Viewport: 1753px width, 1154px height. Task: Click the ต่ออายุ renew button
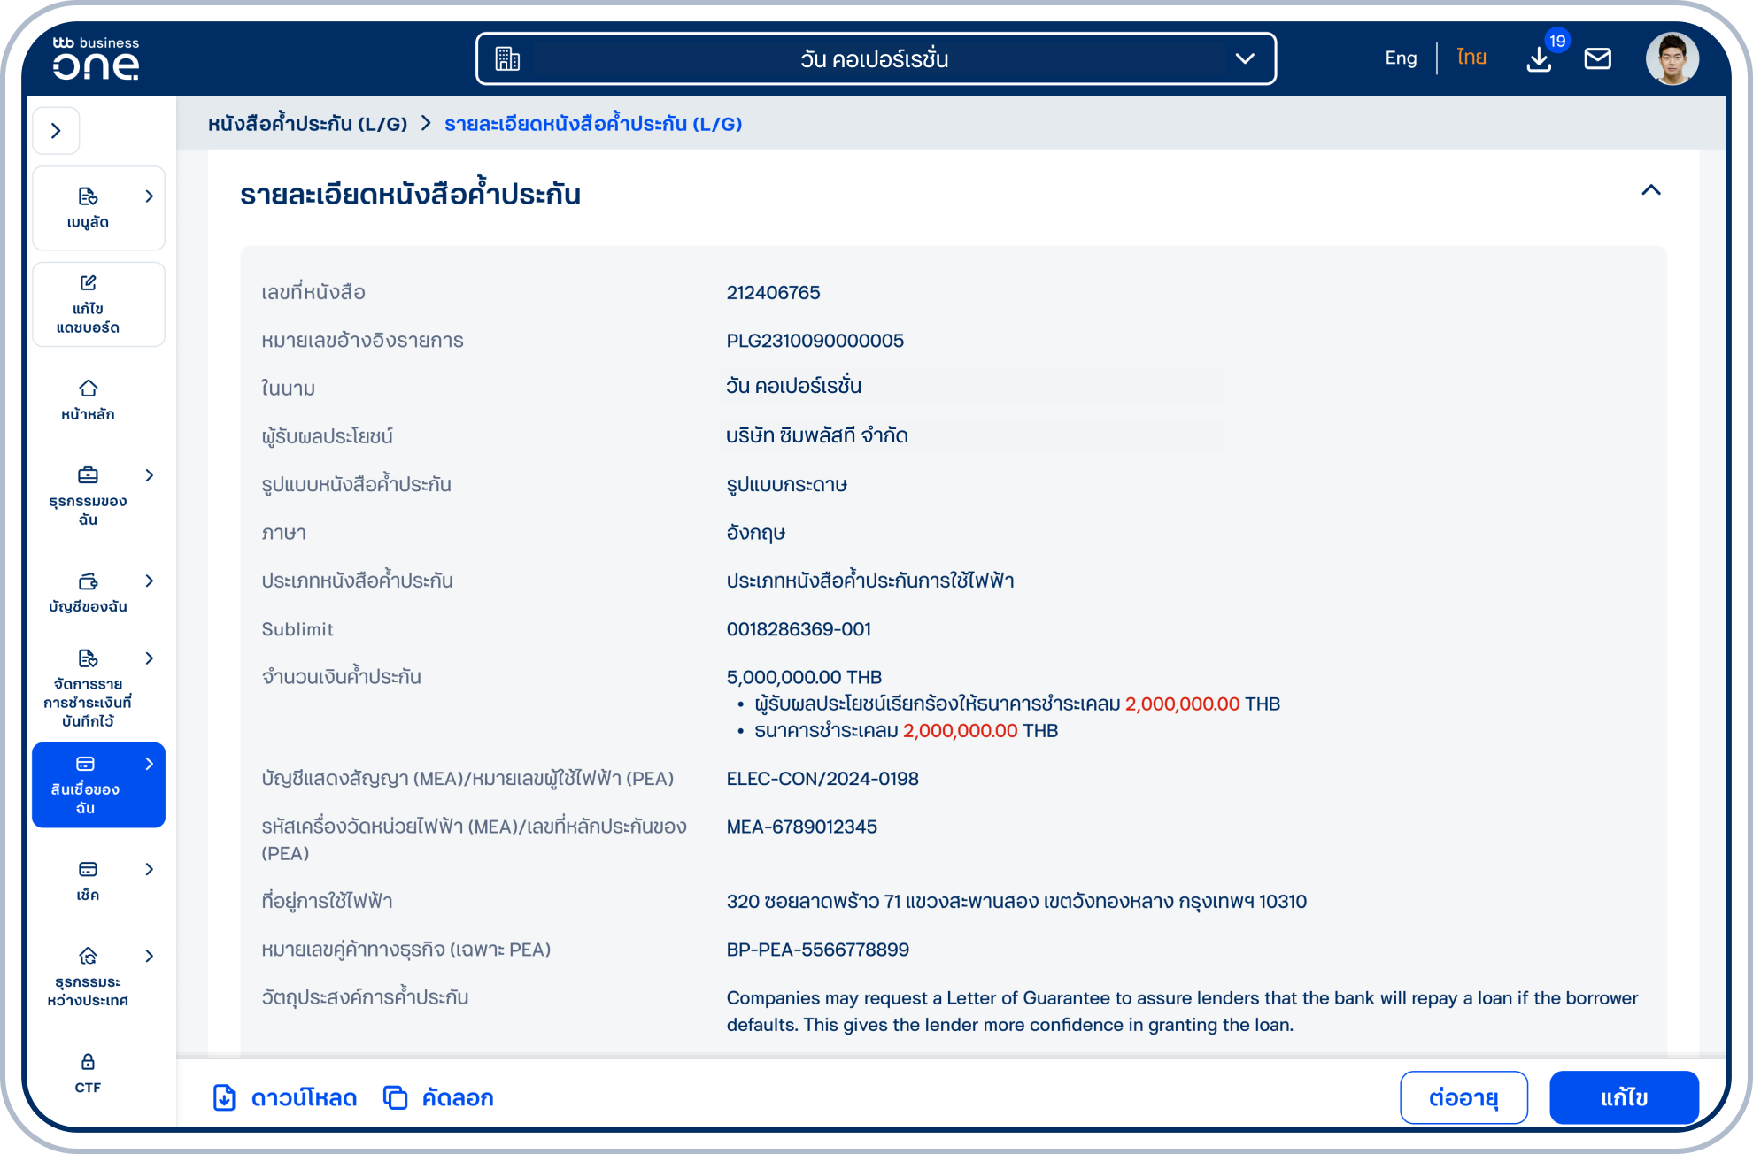click(1463, 1097)
